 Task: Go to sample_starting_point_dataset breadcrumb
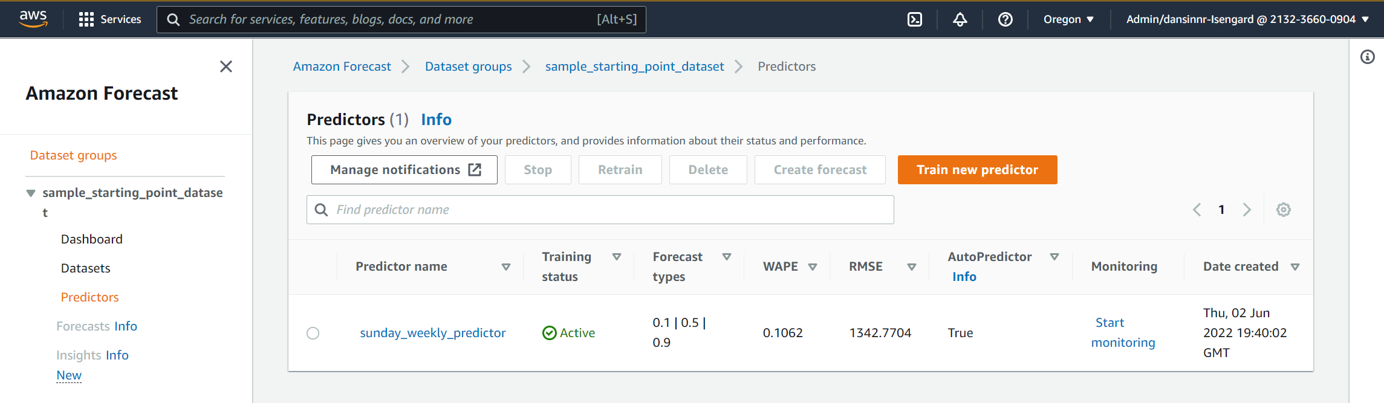pyautogui.click(x=635, y=66)
